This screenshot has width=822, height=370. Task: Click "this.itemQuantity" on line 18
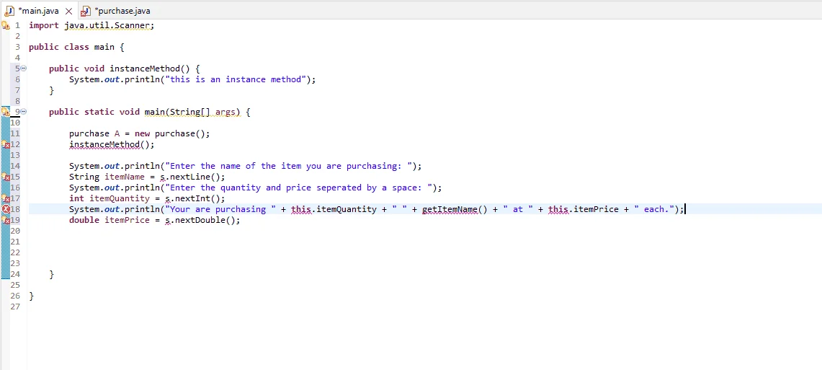334,209
